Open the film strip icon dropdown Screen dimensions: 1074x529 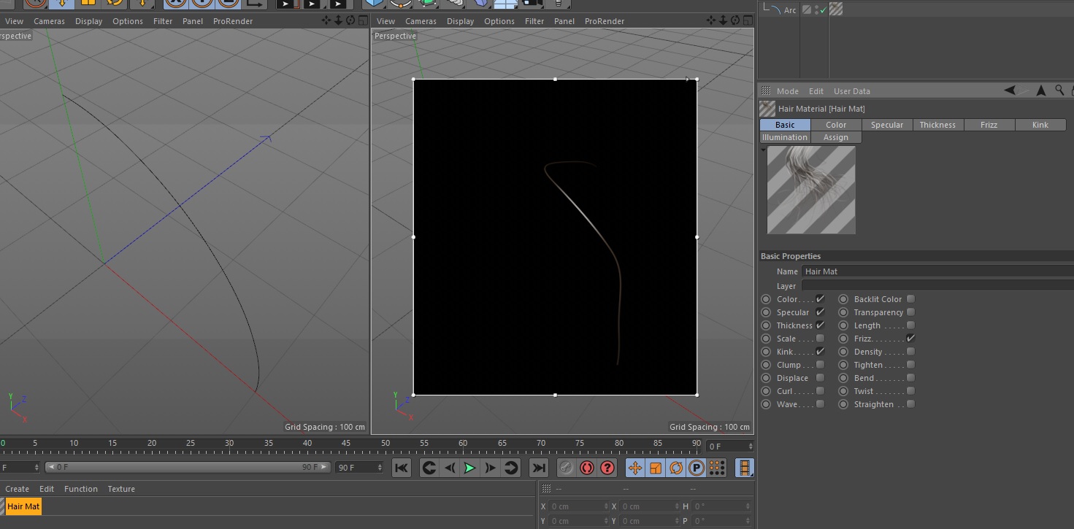(744, 468)
